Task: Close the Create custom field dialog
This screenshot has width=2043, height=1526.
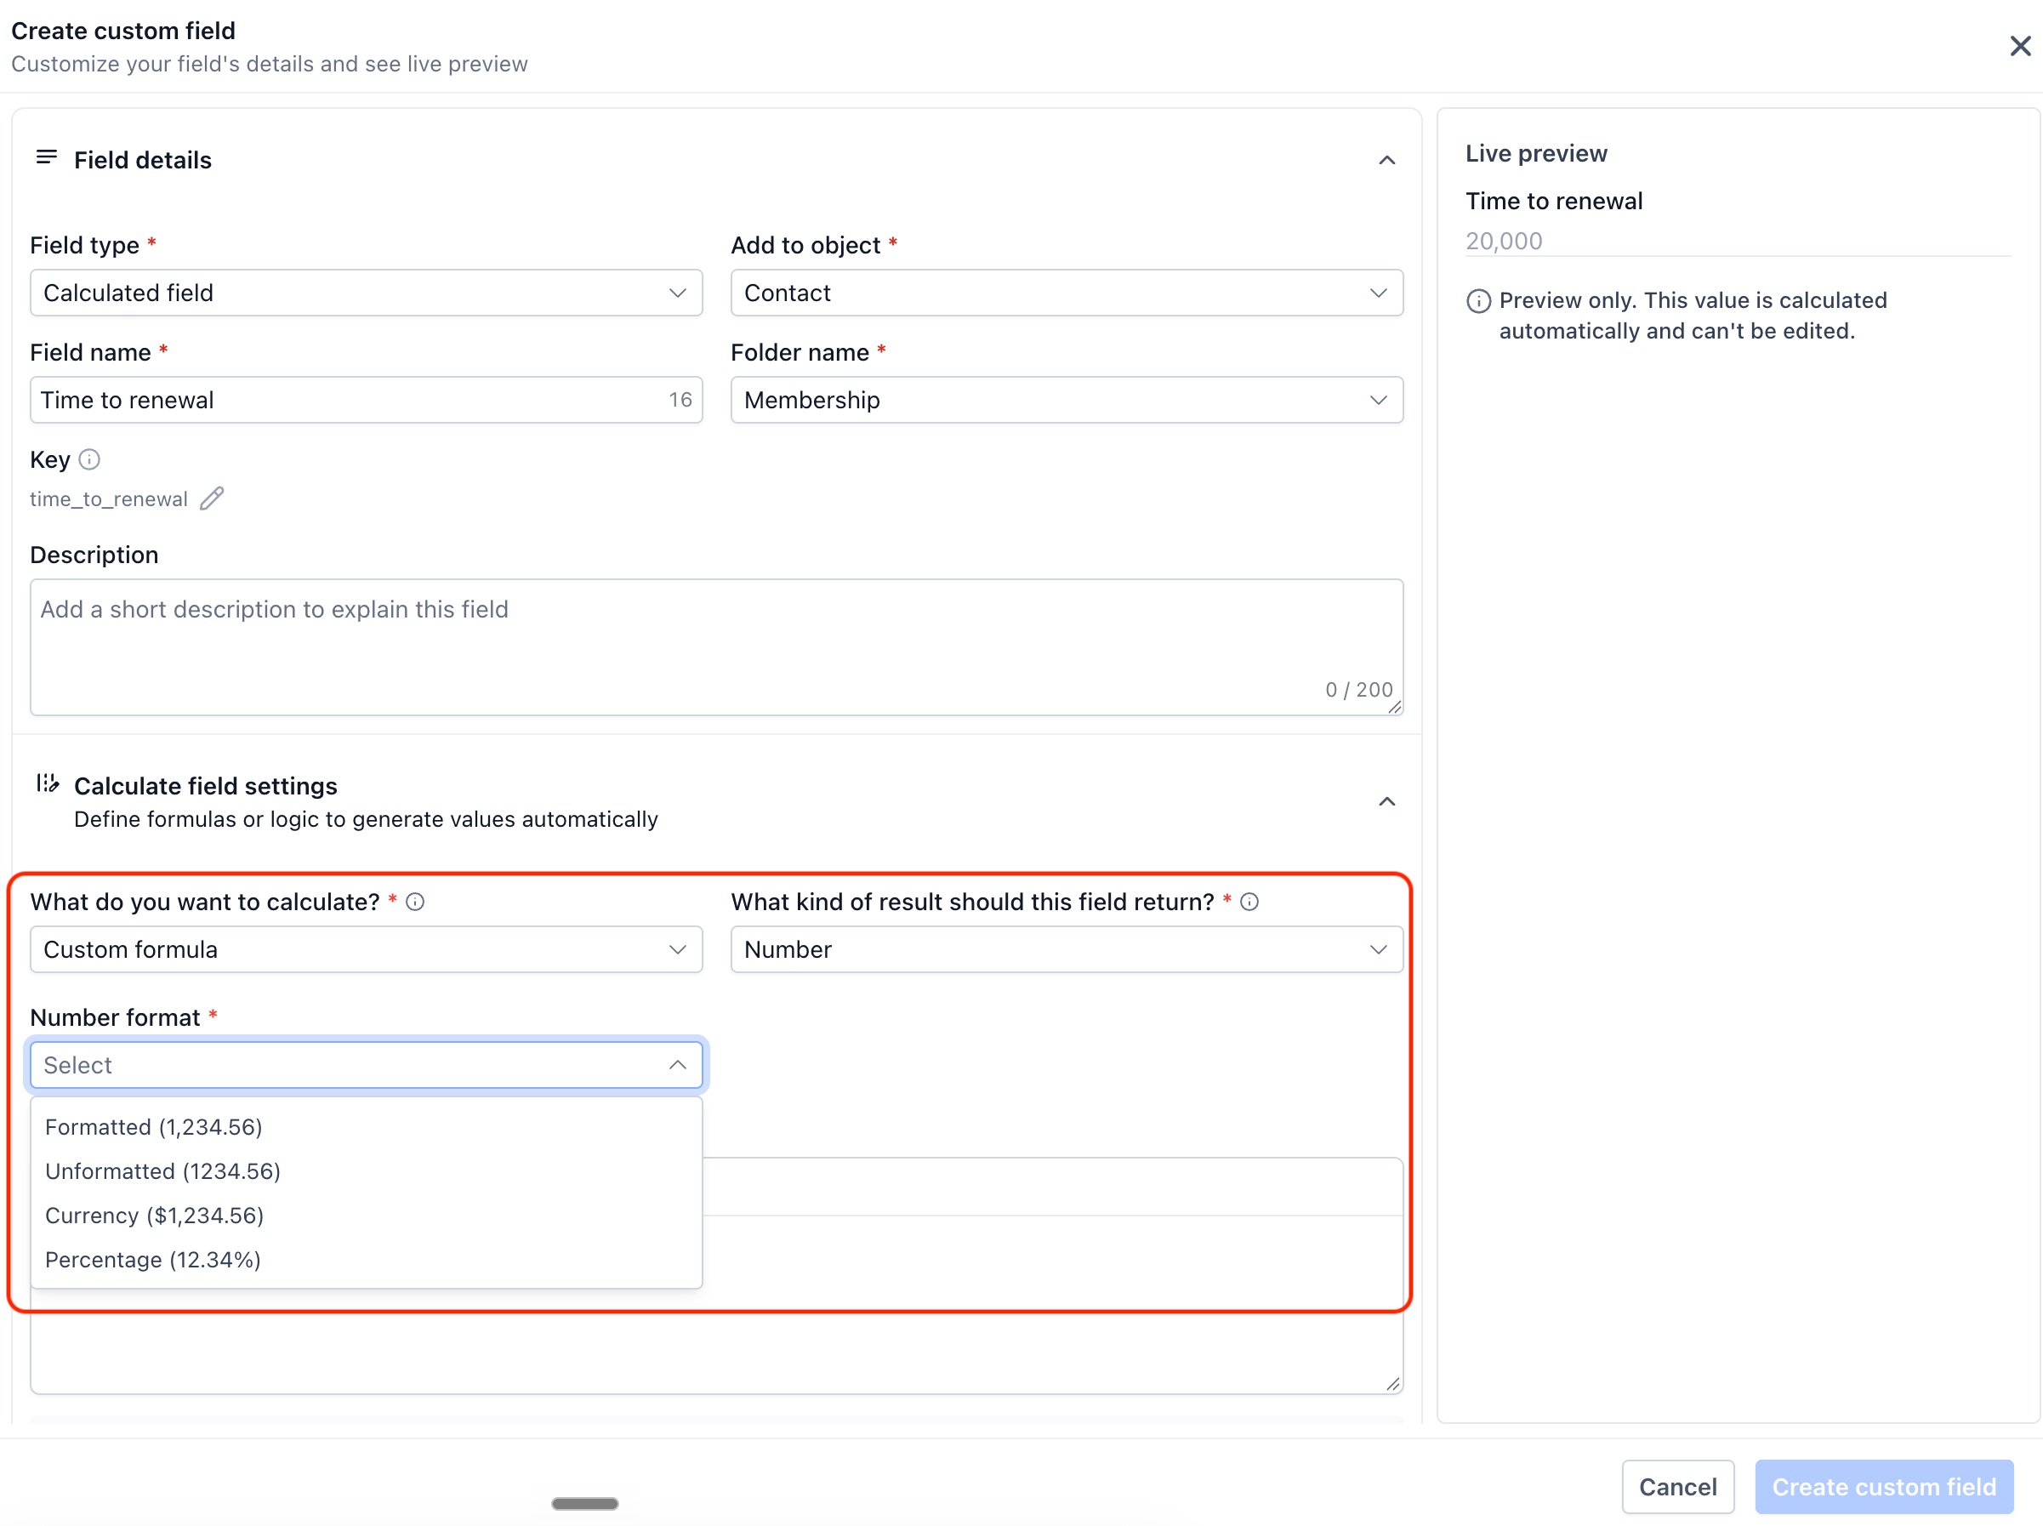Action: [2020, 46]
